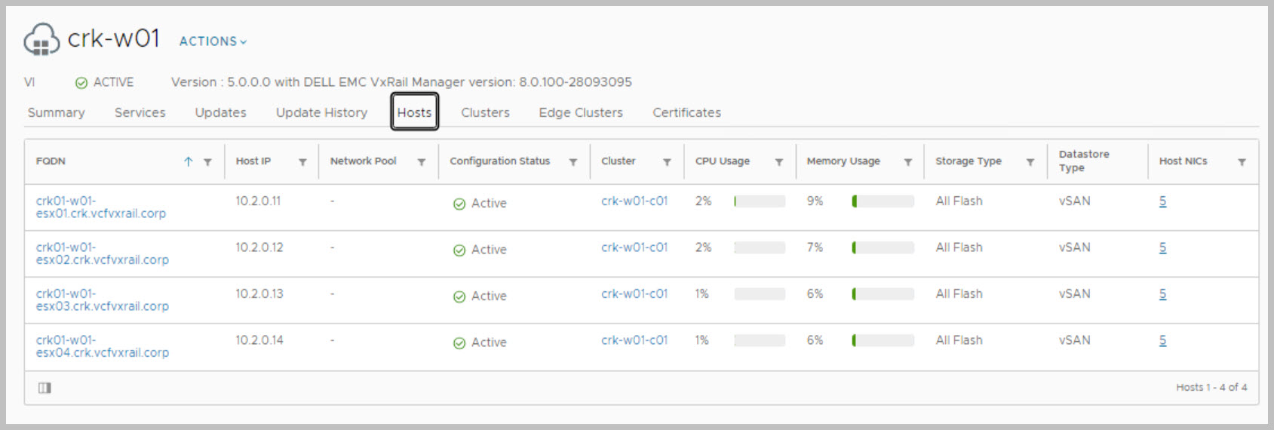Viewport: 1274px width, 430px height.
Task: Open host crk01-w01-esx03.crk.vcfvxrail.corp link
Action: pyautogui.click(x=102, y=300)
